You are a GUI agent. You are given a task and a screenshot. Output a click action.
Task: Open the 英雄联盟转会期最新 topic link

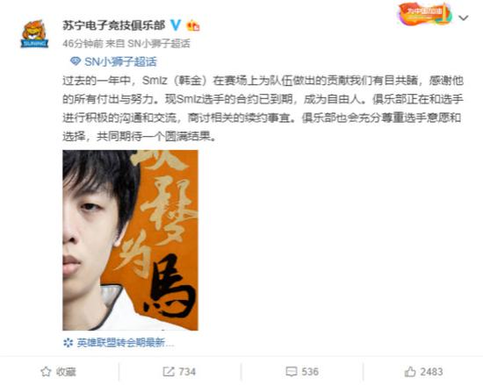coord(126,342)
